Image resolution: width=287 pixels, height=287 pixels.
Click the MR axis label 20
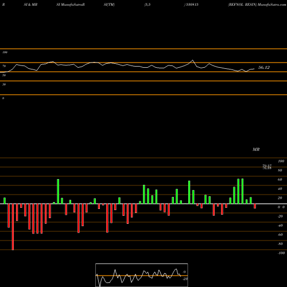click(x=280, y=198)
